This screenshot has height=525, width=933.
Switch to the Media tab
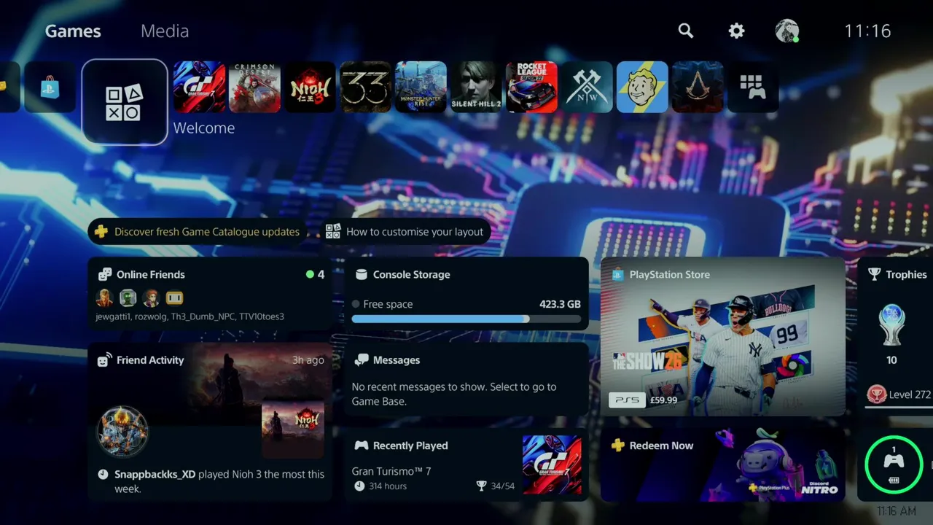[165, 31]
